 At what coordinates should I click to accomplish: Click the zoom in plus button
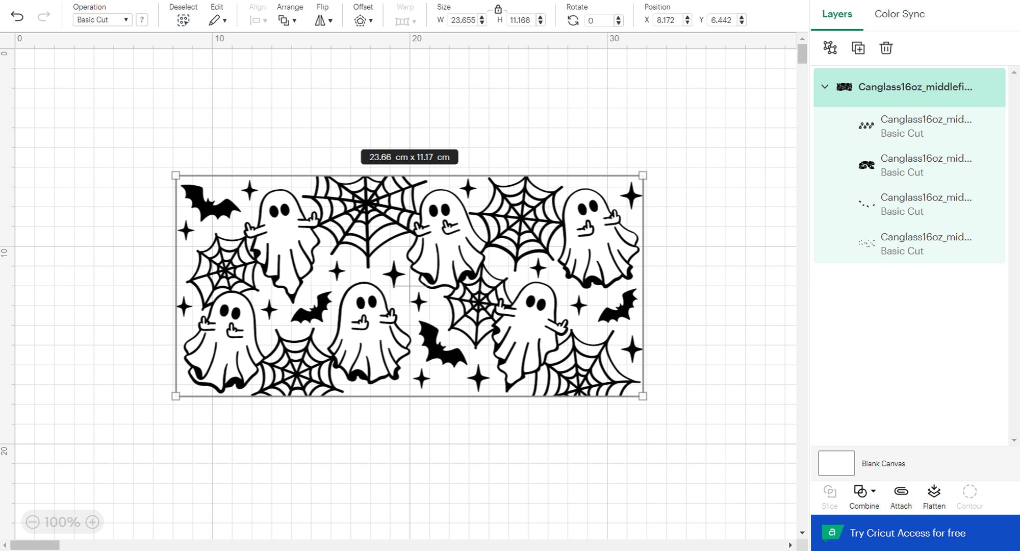point(92,522)
